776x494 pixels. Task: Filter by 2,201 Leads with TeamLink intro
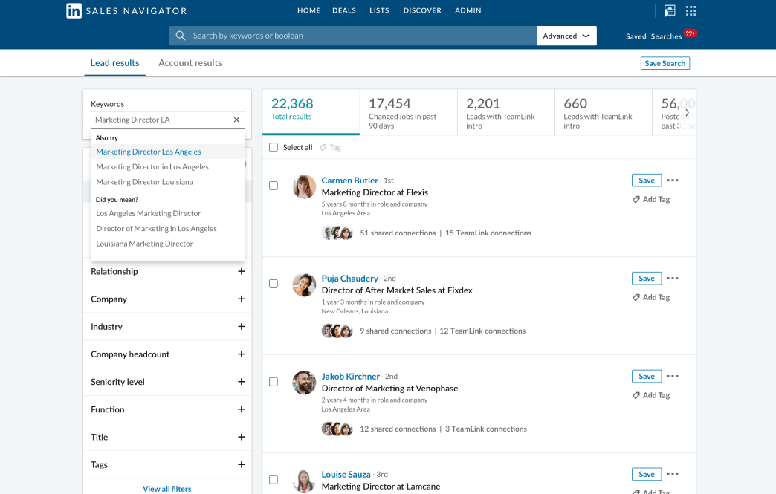[x=506, y=112]
